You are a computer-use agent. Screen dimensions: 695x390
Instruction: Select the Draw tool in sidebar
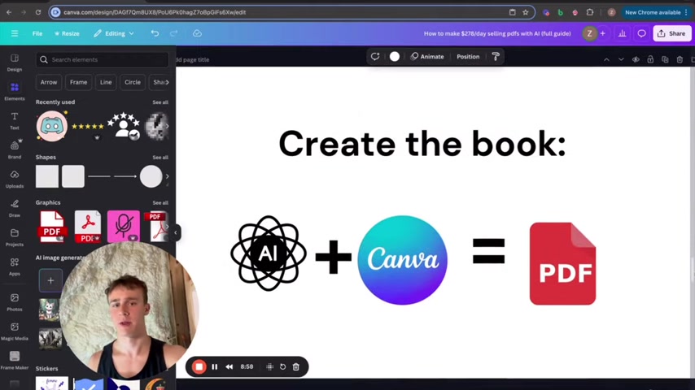[14, 209]
